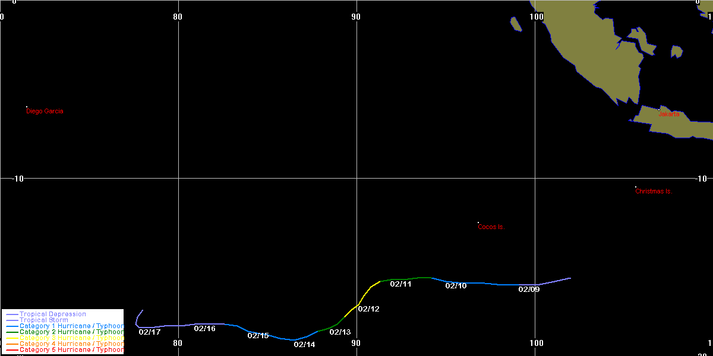The height and width of the screenshot is (356, 713).
Task: Click the Christmas Is. location label
Action: [x=653, y=192]
